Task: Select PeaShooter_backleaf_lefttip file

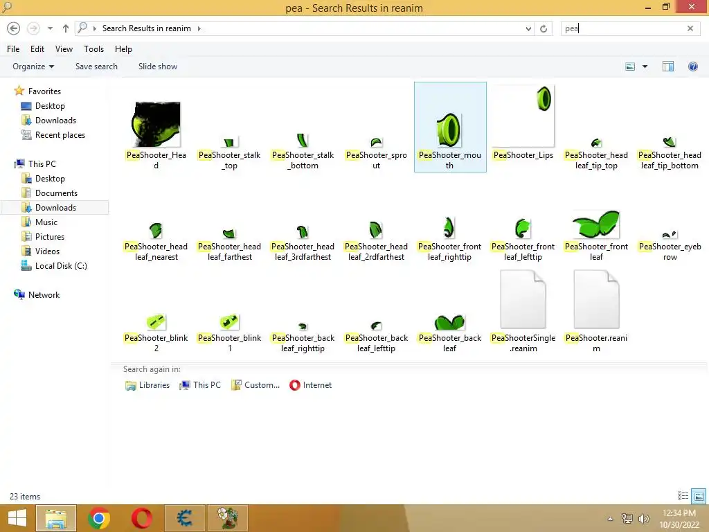Action: [376, 326]
